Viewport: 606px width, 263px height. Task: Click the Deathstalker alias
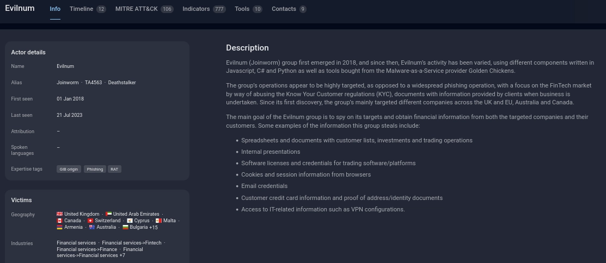pyautogui.click(x=122, y=83)
